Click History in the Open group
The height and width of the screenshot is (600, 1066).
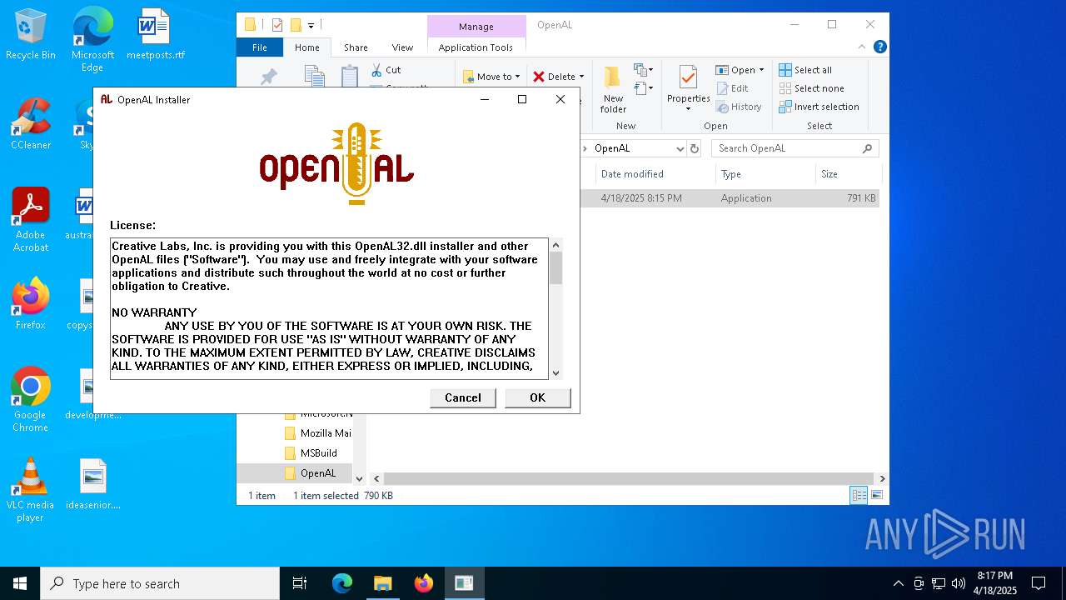click(738, 107)
